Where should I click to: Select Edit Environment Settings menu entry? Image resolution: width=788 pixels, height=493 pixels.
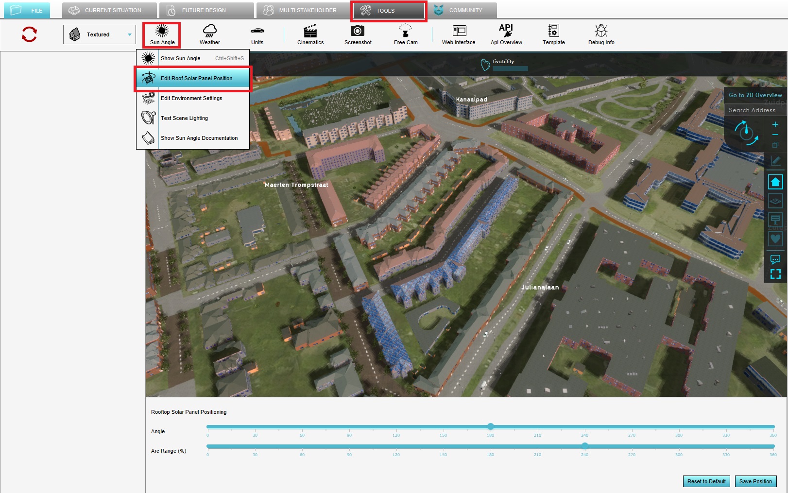coord(191,98)
